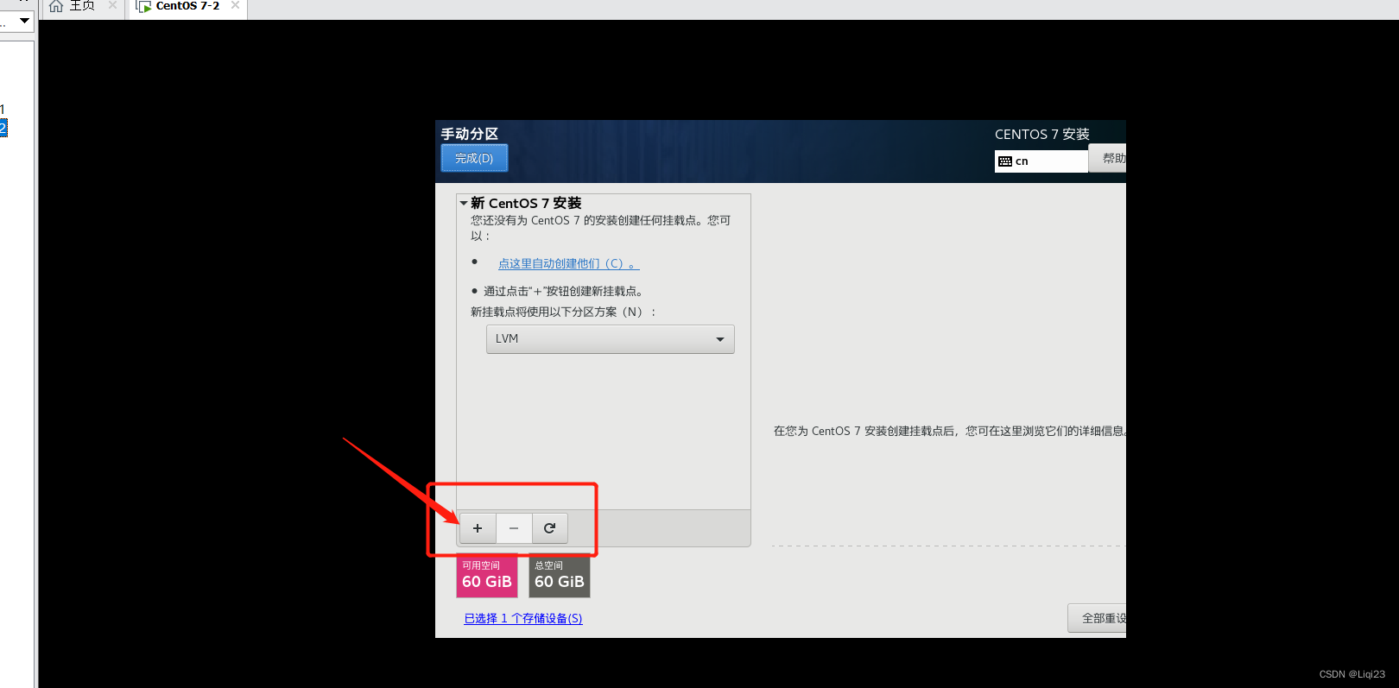Click the plus button to add mount point
Viewport: 1399px width, 688px height.
point(478,528)
